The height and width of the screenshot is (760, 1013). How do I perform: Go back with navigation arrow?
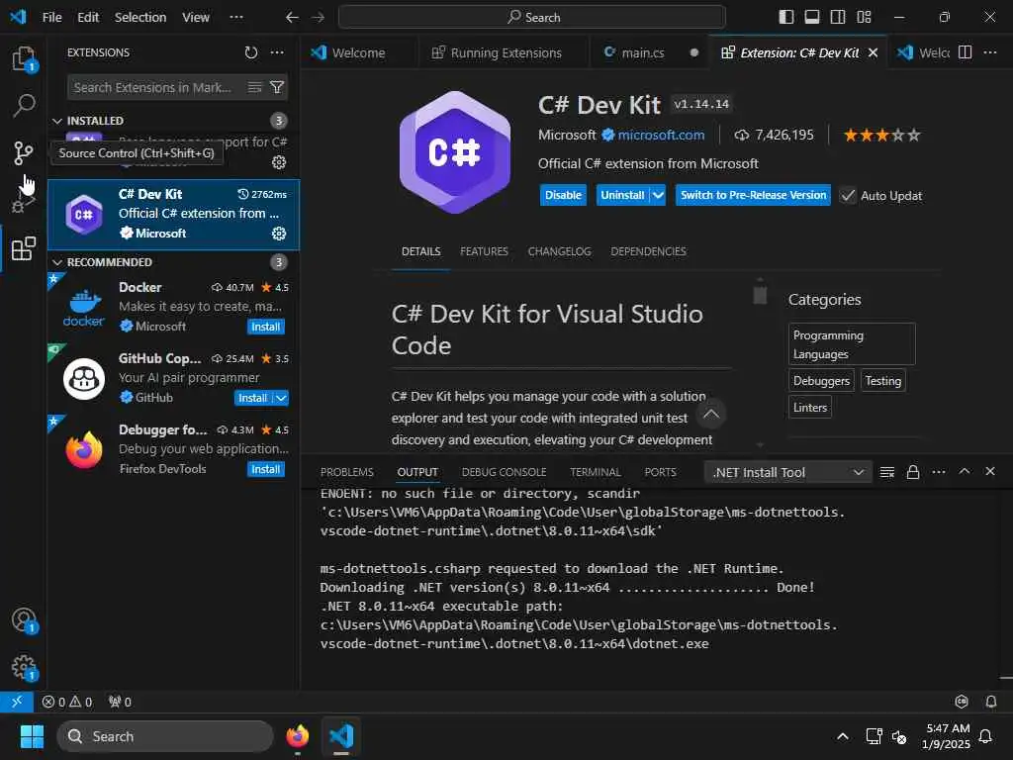click(292, 18)
